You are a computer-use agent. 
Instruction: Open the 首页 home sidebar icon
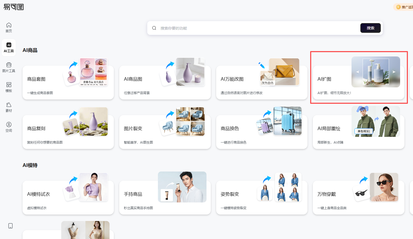(9, 28)
